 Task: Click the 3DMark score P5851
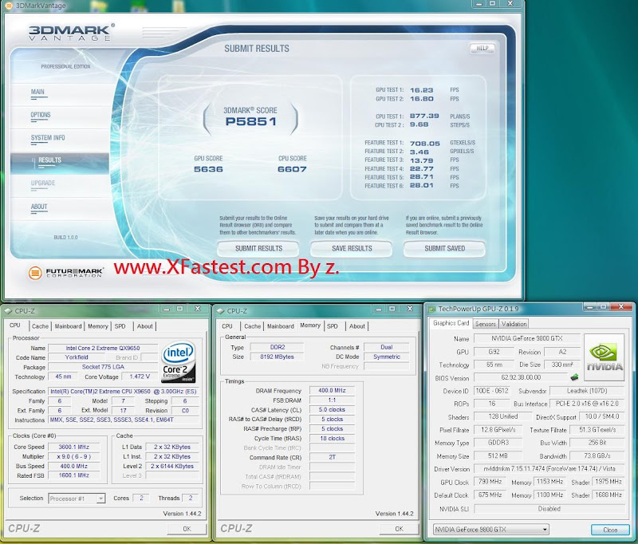[251, 122]
